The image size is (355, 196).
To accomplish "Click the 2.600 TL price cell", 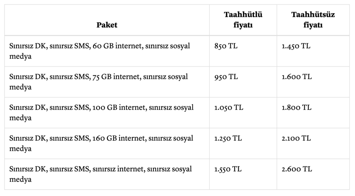I will point(297,169).
